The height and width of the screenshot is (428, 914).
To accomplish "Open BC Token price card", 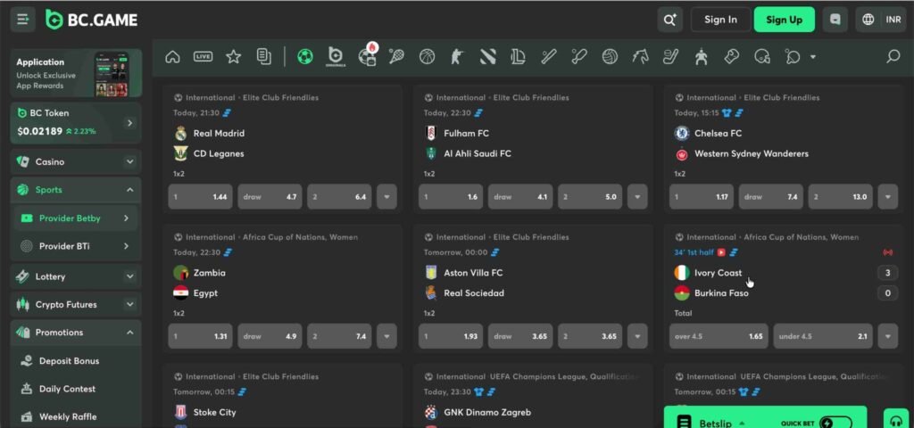I will 76,123.
